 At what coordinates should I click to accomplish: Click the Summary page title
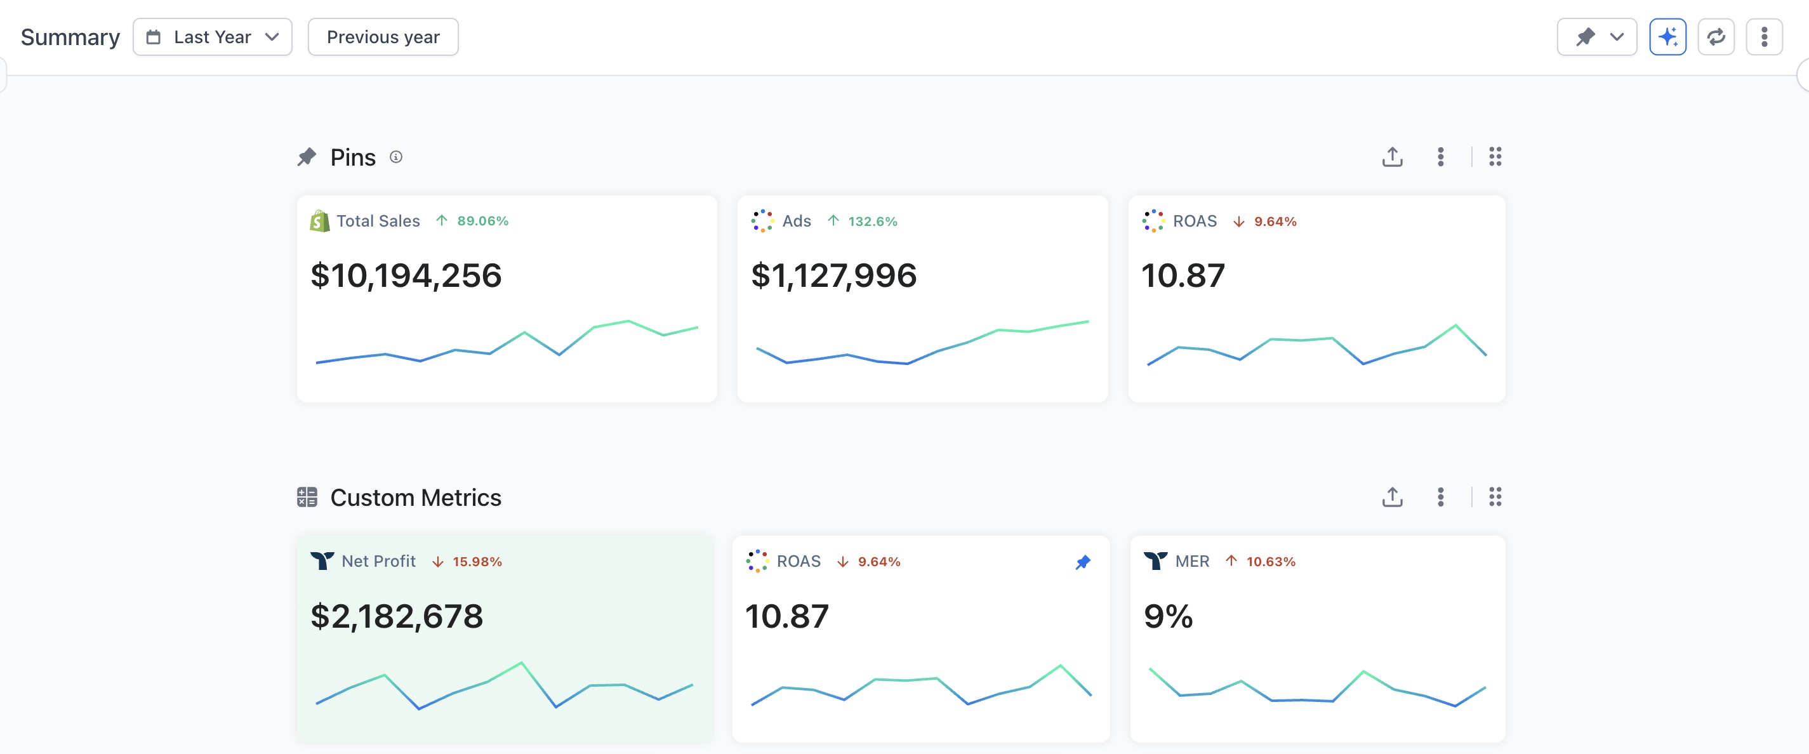point(70,37)
